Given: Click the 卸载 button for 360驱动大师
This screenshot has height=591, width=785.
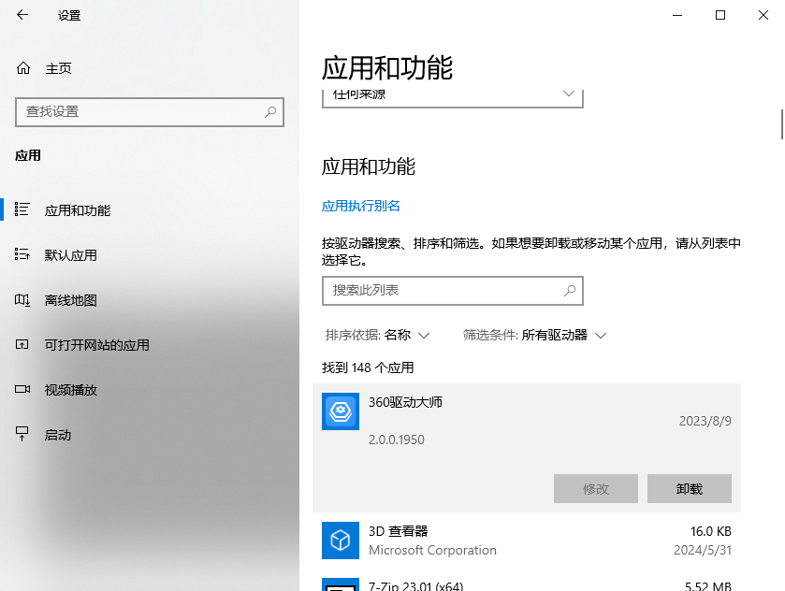Looking at the screenshot, I should click(x=690, y=488).
